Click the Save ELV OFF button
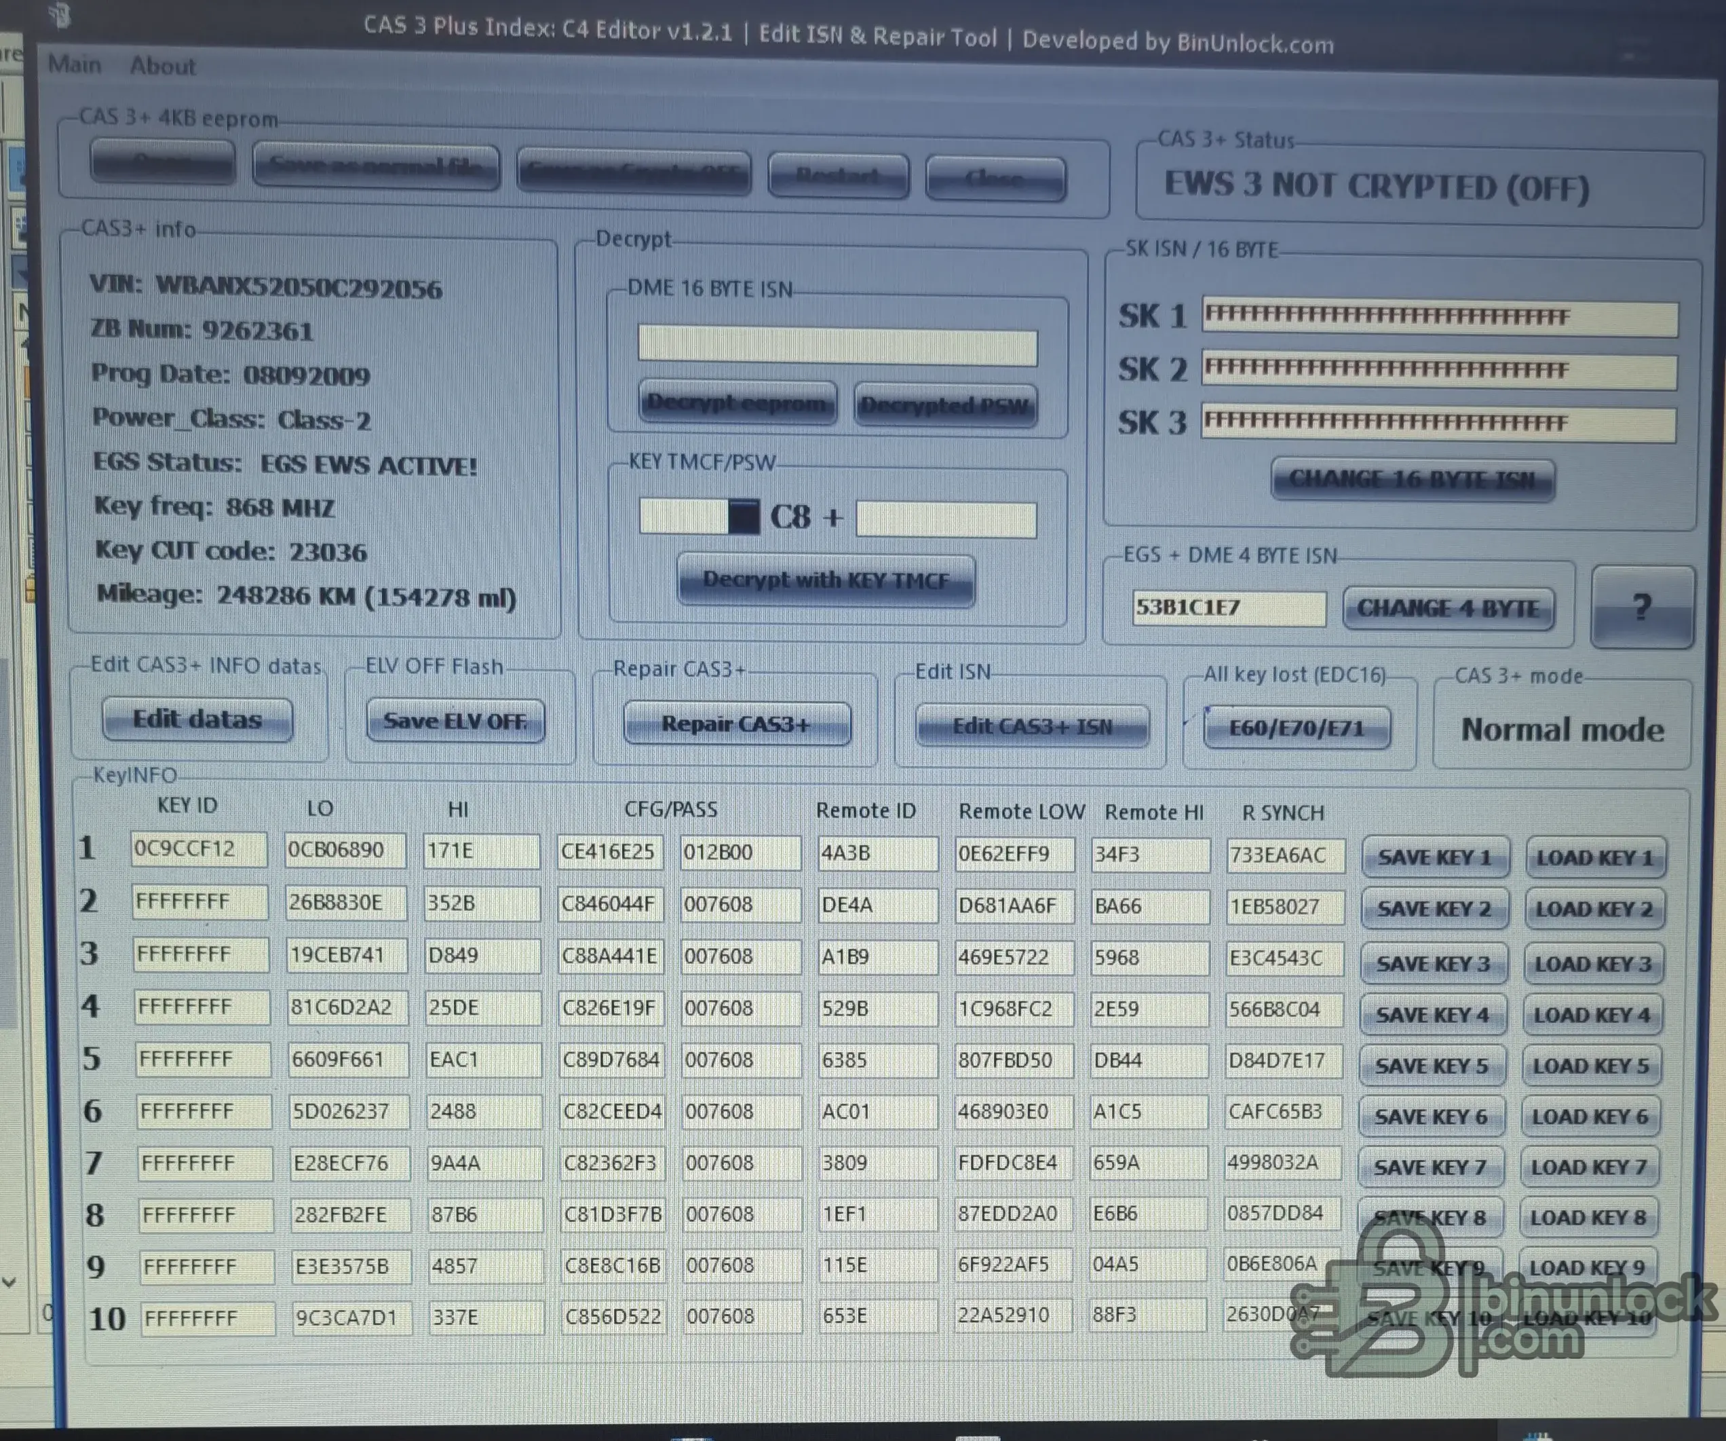The height and width of the screenshot is (1441, 1726). 455,722
